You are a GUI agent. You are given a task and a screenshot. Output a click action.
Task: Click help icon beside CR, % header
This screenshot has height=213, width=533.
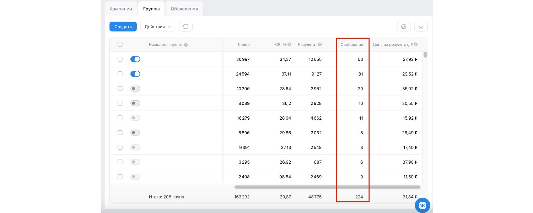(289, 45)
